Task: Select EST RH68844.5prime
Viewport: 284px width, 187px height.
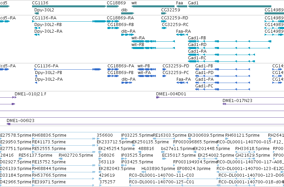Action: click(64, 172)
